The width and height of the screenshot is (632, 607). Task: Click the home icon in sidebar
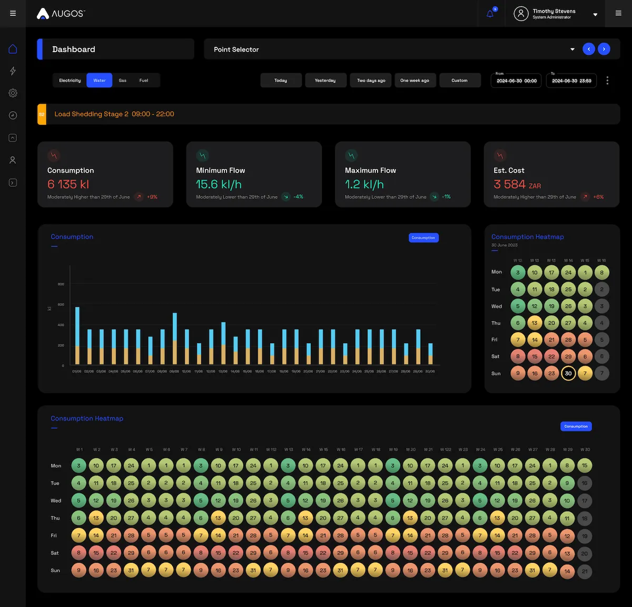13,49
